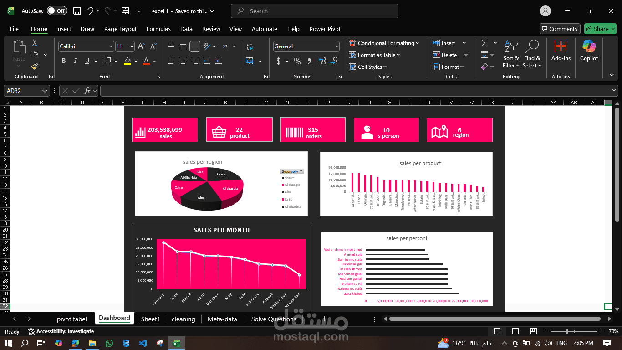Toggle Middle Align vertical alignment
The image size is (622, 350).
click(183, 46)
